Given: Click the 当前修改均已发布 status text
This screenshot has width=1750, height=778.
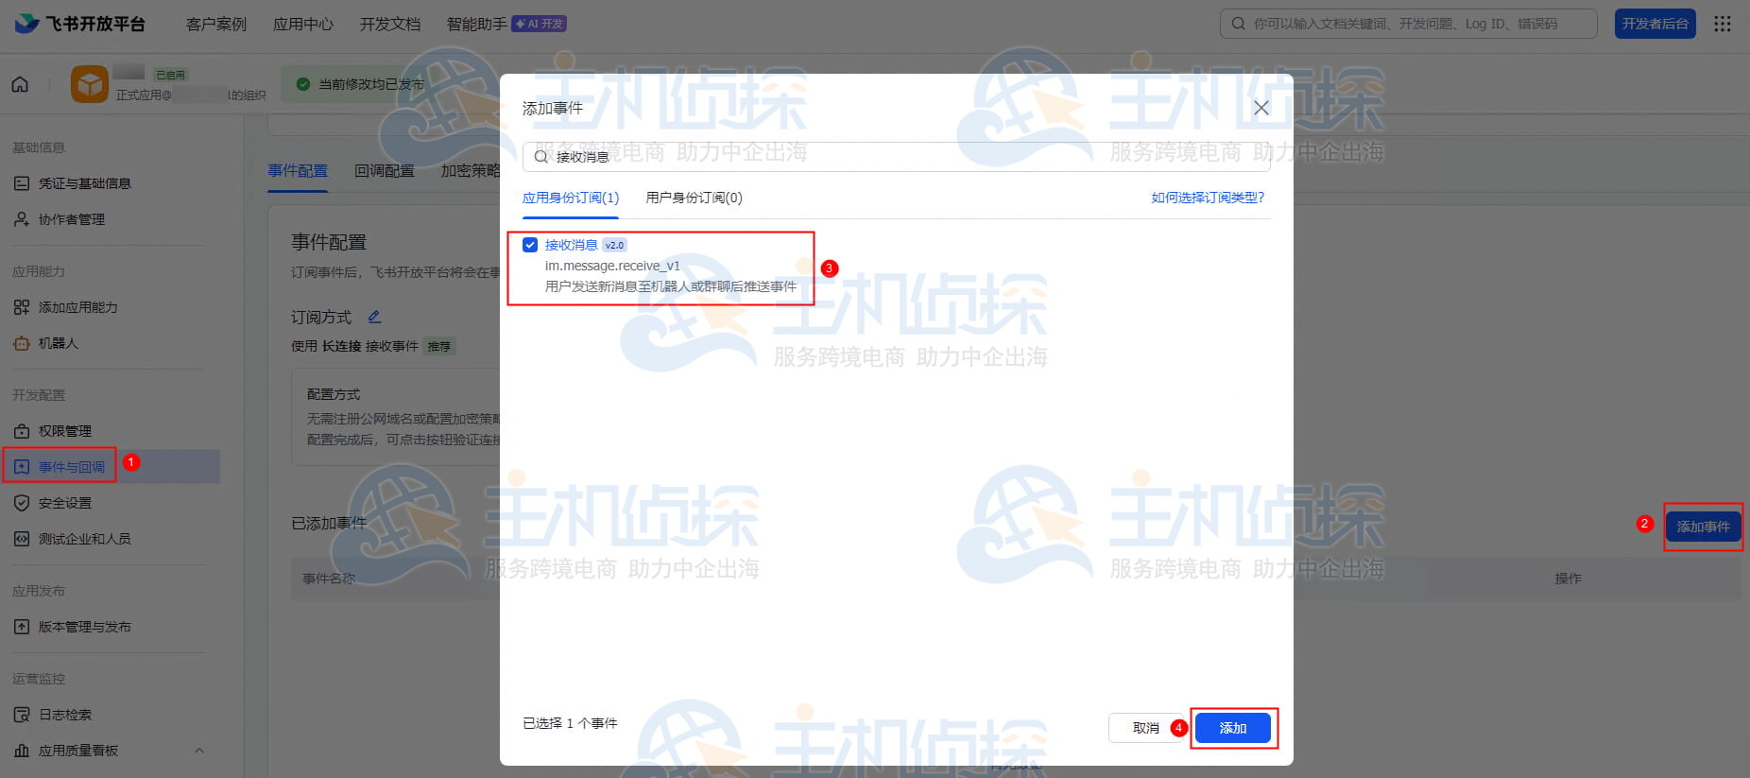Looking at the screenshot, I should 371,84.
